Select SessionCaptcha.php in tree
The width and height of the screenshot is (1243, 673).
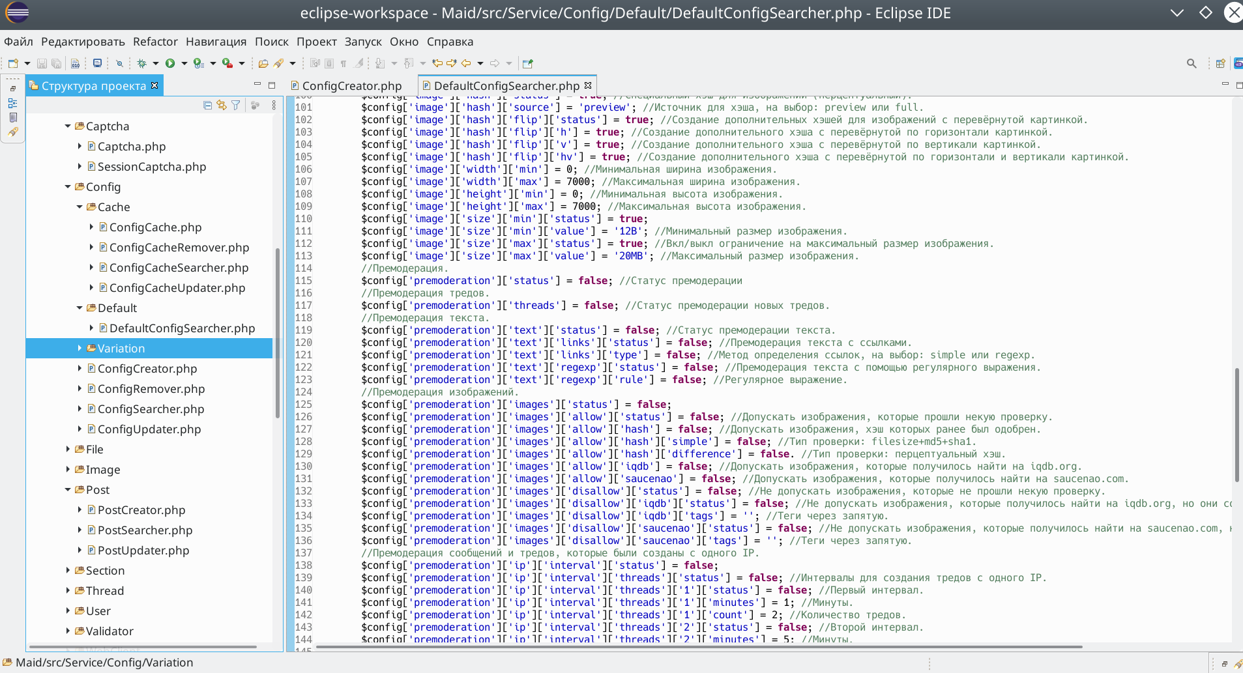pos(152,167)
